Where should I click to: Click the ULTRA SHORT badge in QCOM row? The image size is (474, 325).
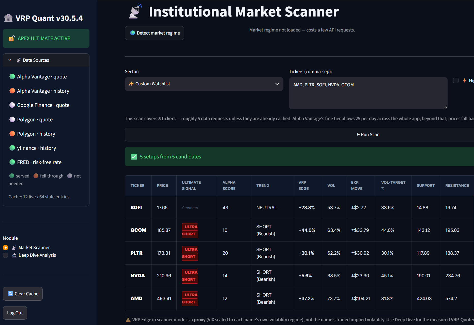(x=190, y=230)
